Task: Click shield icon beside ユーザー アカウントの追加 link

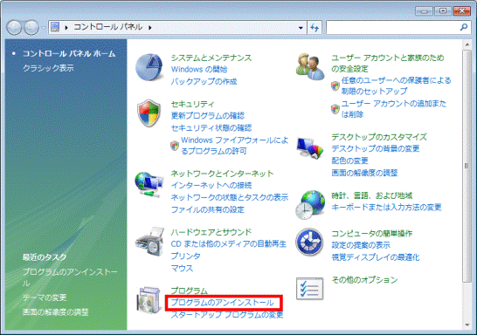Action: point(335,109)
